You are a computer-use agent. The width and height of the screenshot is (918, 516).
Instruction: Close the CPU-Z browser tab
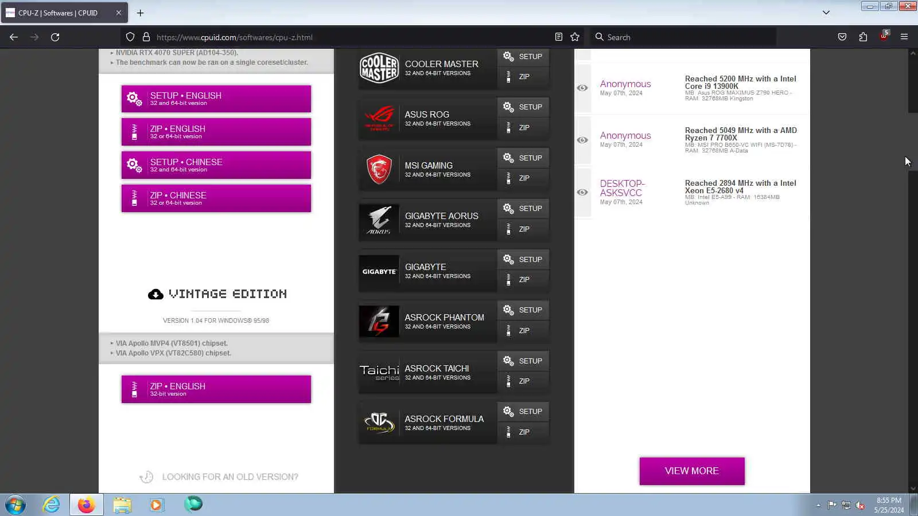tap(119, 13)
